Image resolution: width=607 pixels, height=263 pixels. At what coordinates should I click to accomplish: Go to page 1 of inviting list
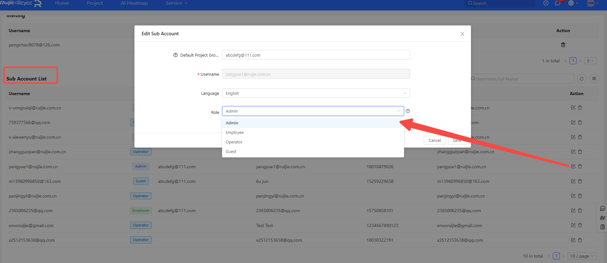(573, 61)
